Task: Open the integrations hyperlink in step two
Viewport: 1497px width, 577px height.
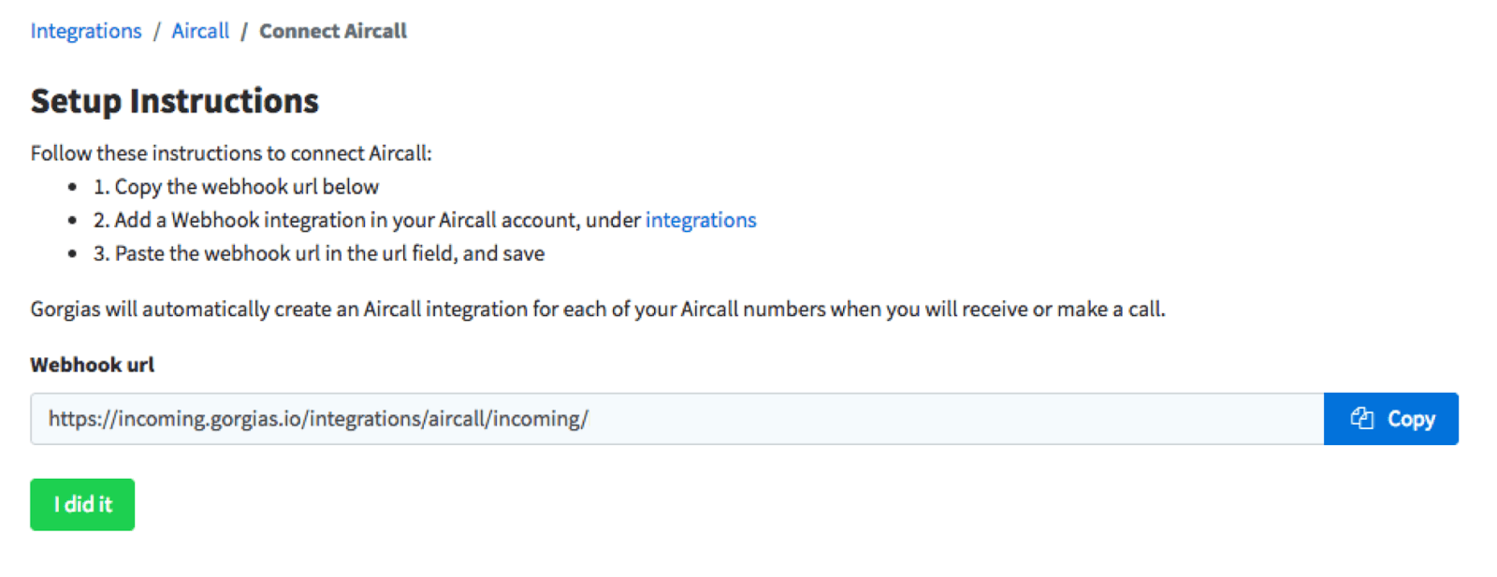Action: click(x=701, y=220)
